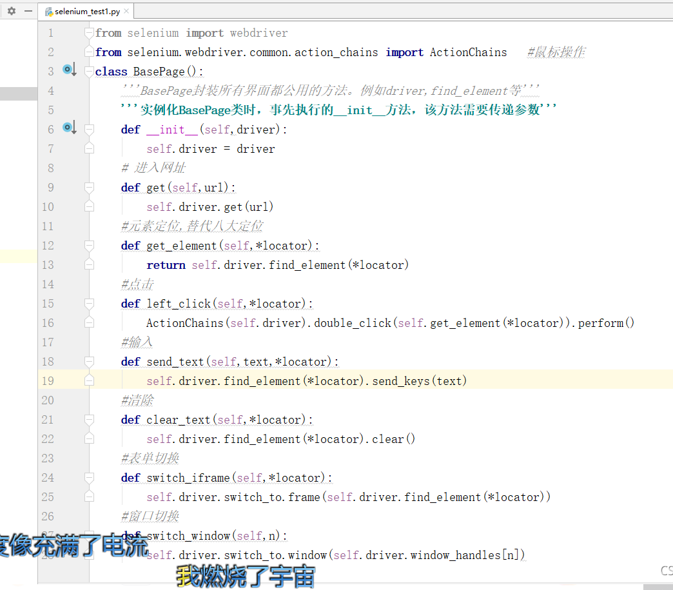
Task: Collapse the switch_iframe method fold
Action: [88, 477]
